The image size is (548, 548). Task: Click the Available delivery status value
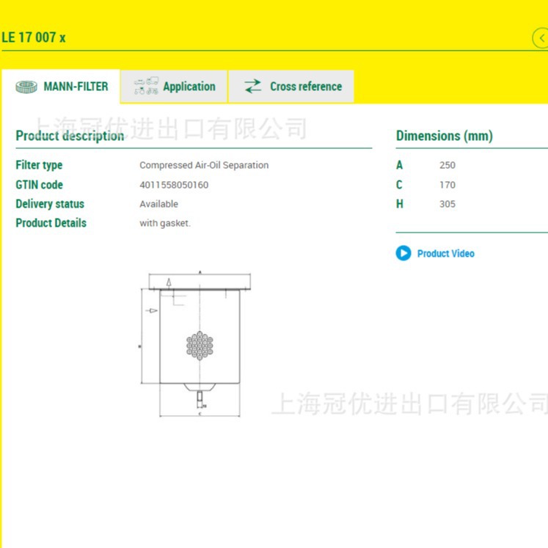tap(158, 204)
